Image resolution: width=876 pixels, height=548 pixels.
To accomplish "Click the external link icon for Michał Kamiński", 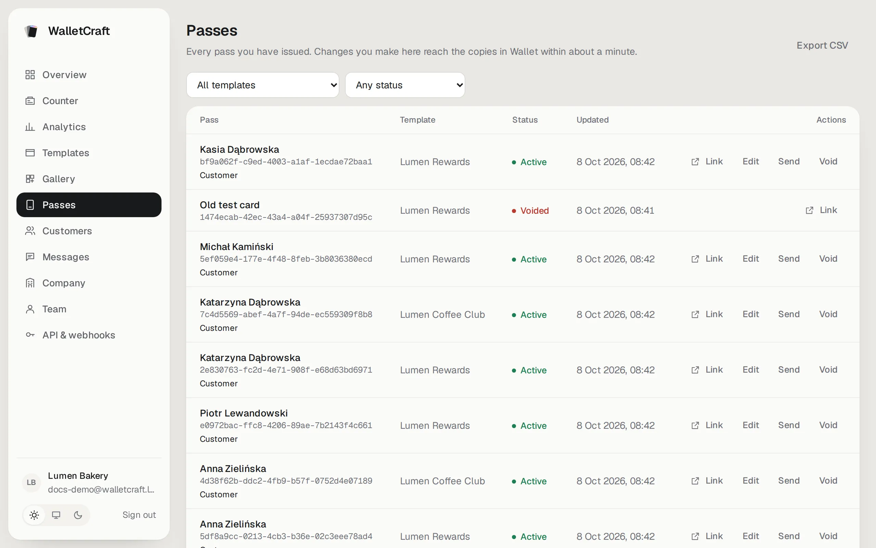I will 695,259.
